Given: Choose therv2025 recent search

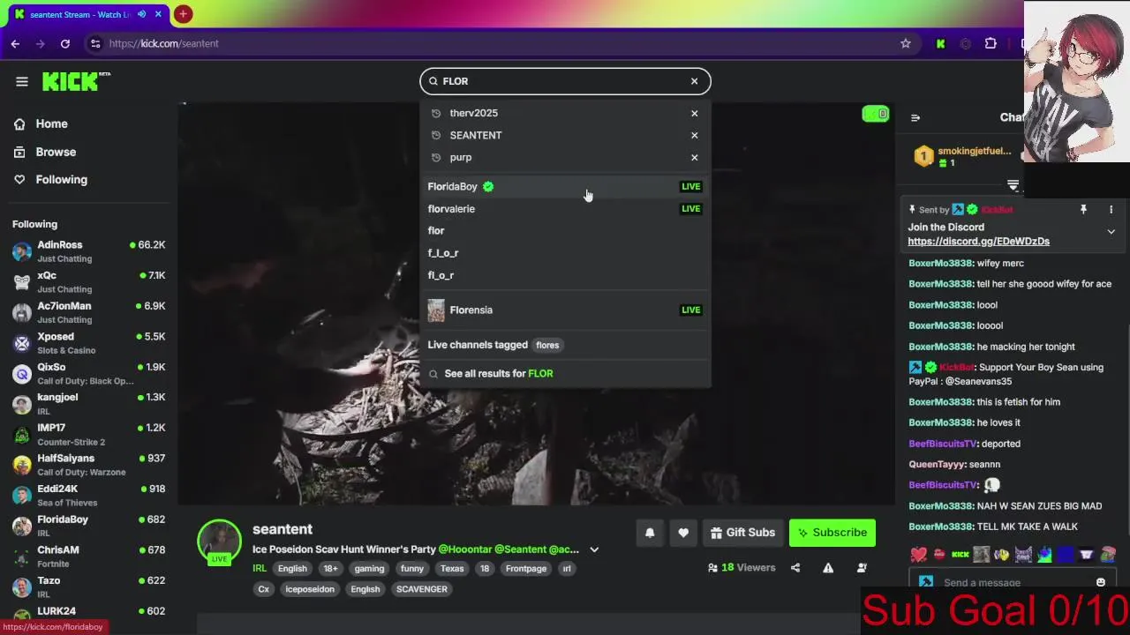Looking at the screenshot, I should tap(473, 113).
